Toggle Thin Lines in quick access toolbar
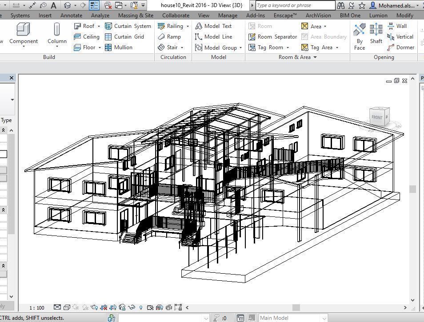Image resolution: width=424 pixels, height=322 pixels. pos(94,5)
